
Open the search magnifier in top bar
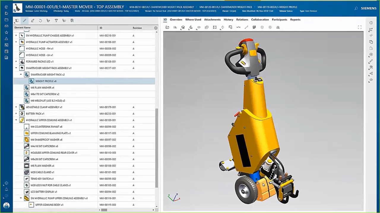click(356, 8)
